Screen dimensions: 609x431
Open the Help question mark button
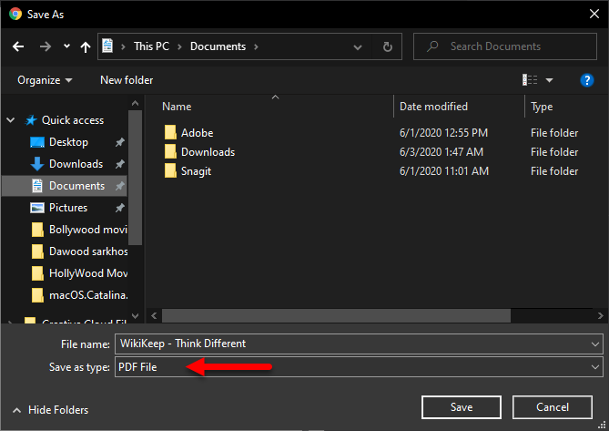tap(587, 80)
